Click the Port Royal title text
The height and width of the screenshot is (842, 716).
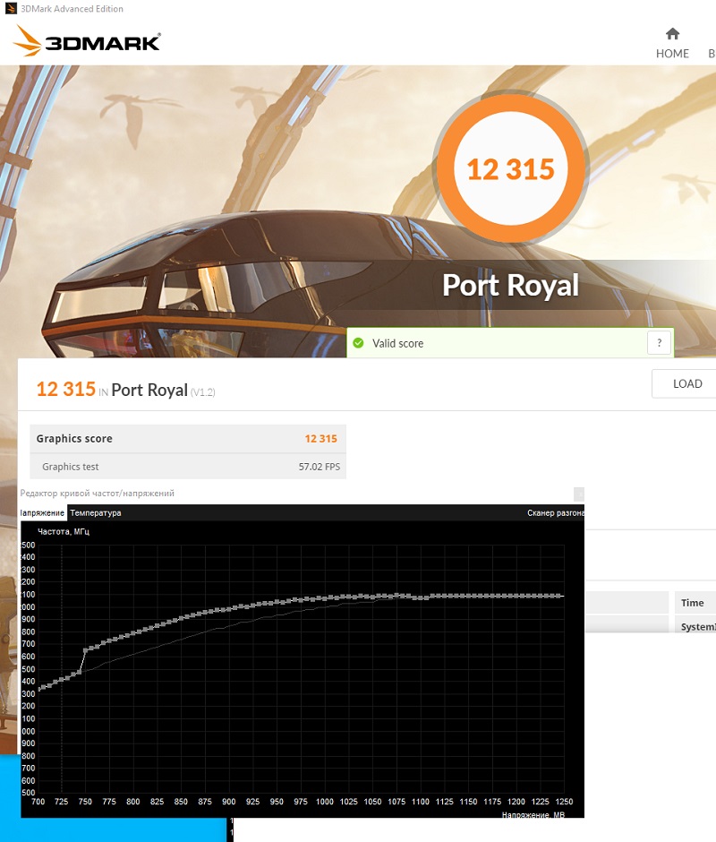pos(510,285)
